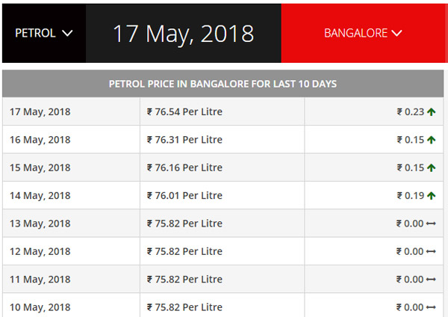Click the no-change arrow for 10 May
The height and width of the screenshot is (317, 448).
431,307
